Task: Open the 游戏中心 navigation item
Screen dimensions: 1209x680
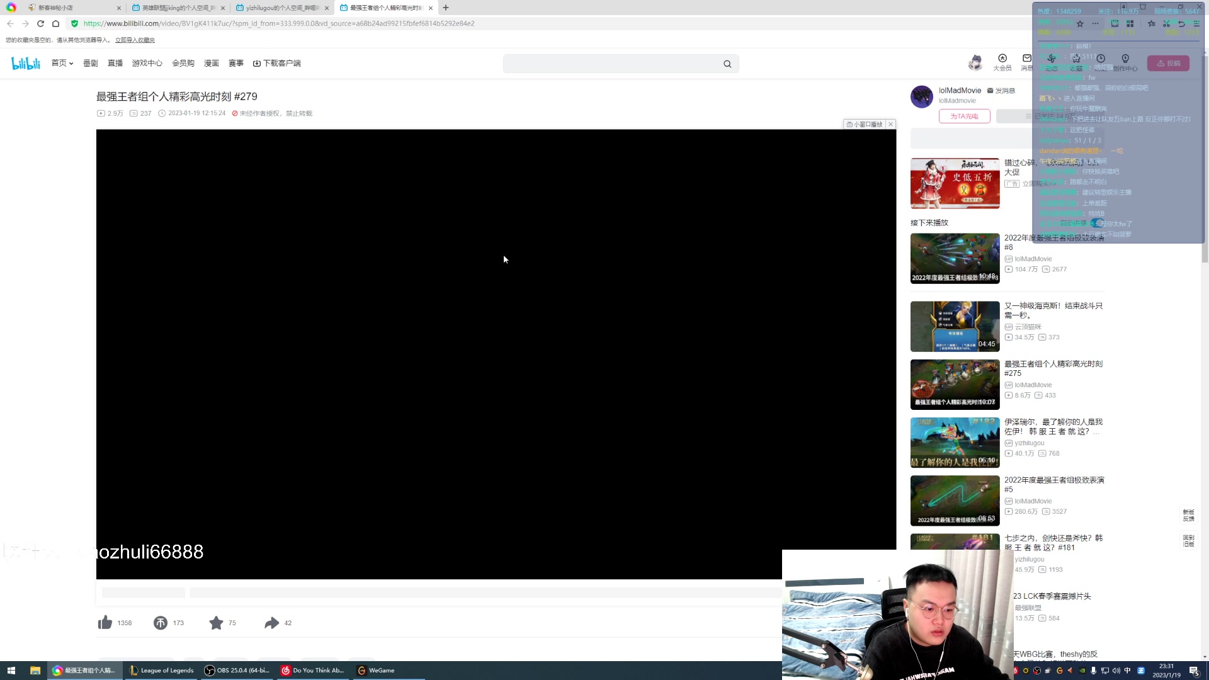Action: click(x=147, y=63)
